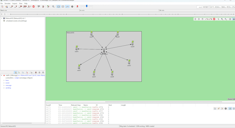Click the Step single event button
The height and width of the screenshot is (128, 235).
(11, 7)
